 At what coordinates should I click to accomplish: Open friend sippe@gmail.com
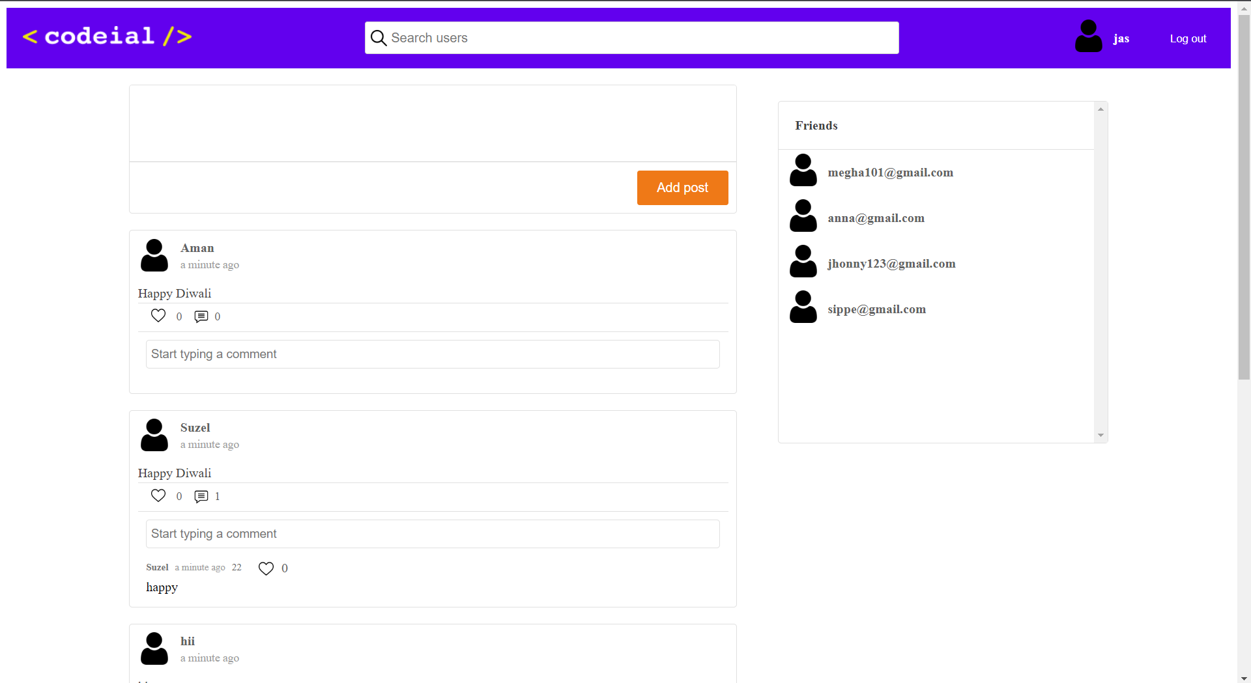tap(876, 309)
